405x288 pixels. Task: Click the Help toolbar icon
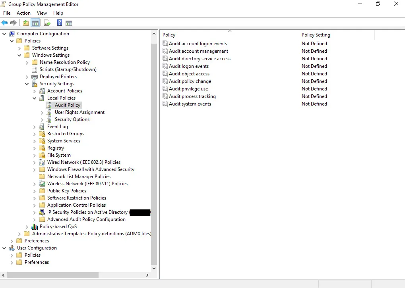(59, 23)
